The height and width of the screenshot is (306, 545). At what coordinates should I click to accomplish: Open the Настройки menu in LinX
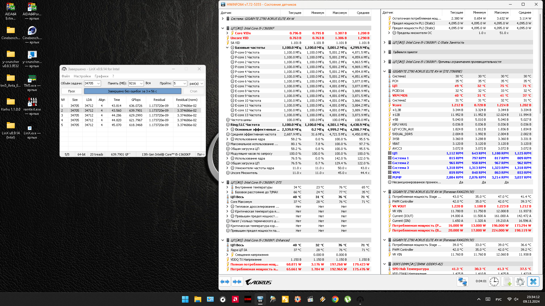(82, 76)
